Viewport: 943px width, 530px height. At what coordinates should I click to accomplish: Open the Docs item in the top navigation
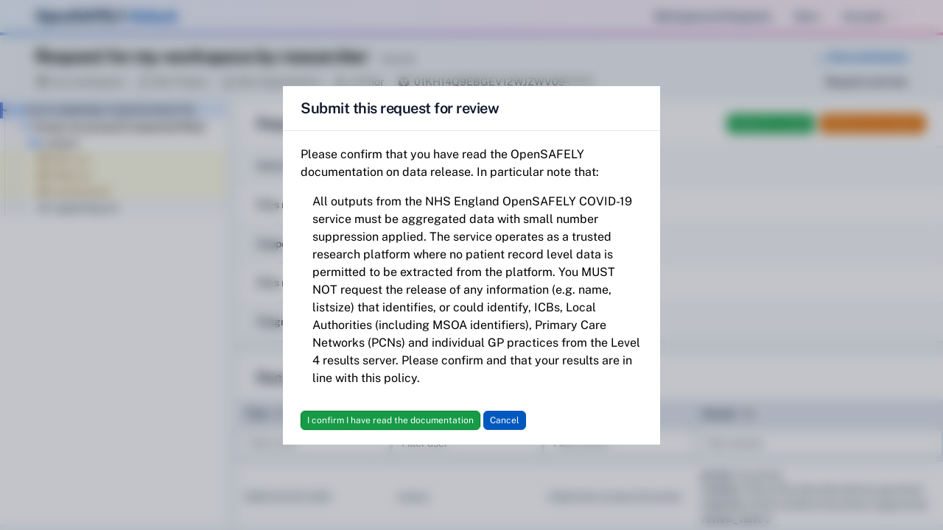click(806, 16)
